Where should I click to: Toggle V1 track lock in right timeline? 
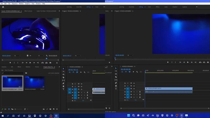(x=125, y=88)
